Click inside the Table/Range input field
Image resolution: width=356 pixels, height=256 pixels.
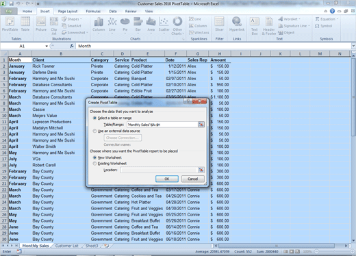coord(162,125)
